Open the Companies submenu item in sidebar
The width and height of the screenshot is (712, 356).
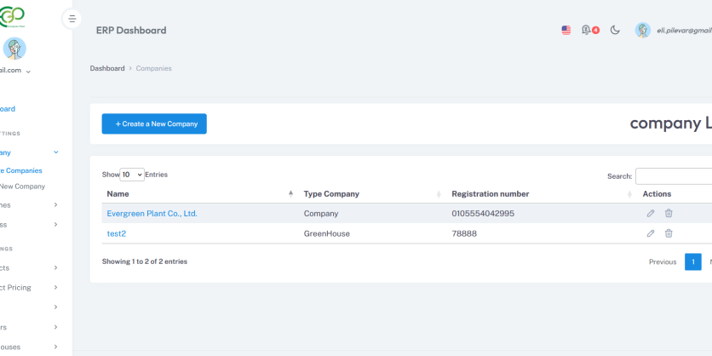(21, 170)
